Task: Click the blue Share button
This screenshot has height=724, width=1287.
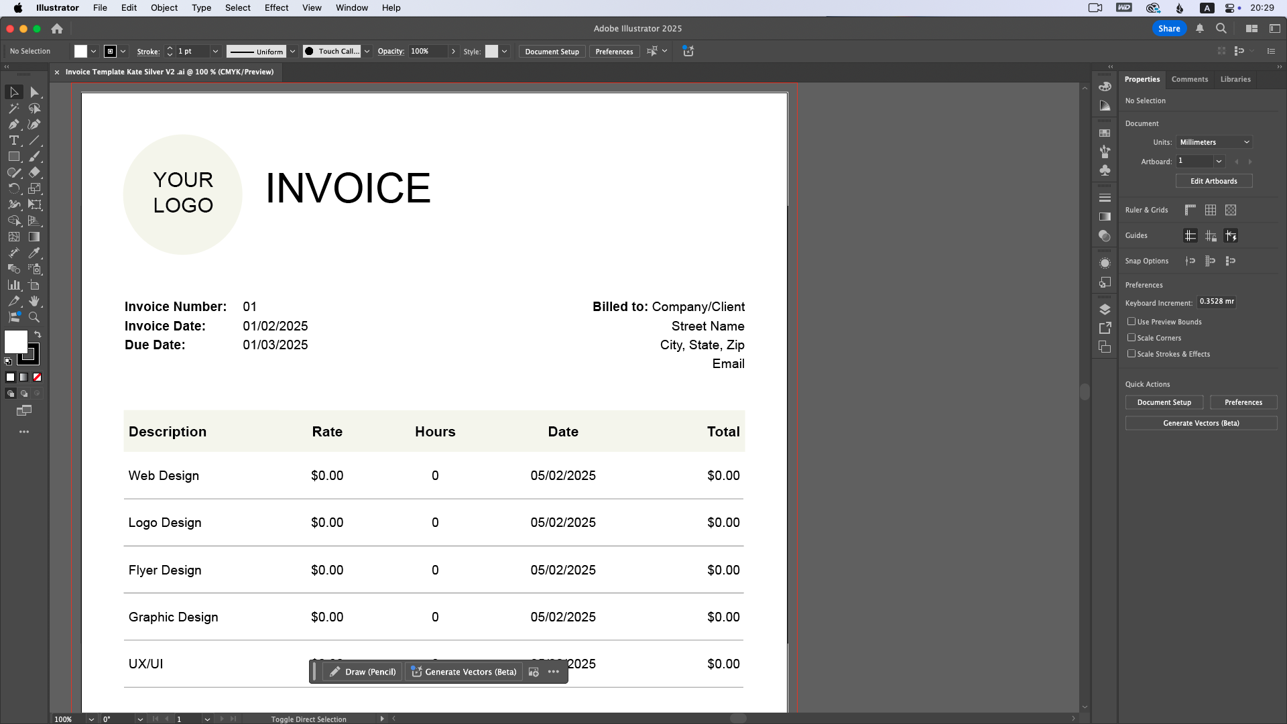Action: [x=1169, y=28]
